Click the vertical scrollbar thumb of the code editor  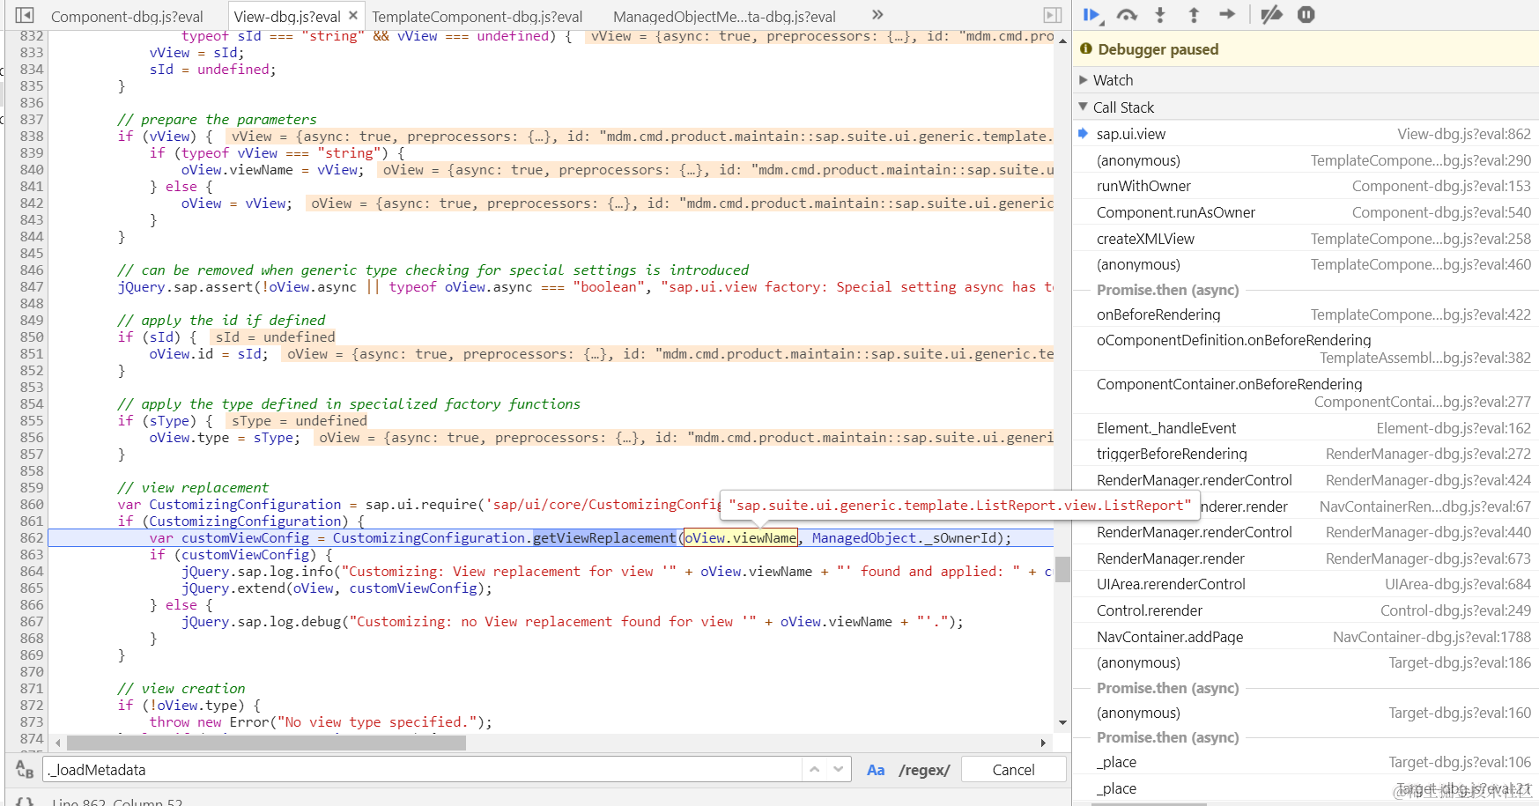point(1062,569)
